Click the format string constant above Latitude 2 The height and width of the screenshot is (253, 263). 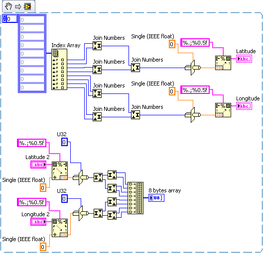[31, 143]
